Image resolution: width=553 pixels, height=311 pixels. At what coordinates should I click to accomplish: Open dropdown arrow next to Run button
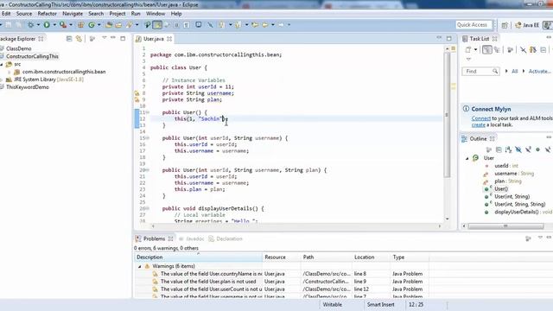coord(54,25)
